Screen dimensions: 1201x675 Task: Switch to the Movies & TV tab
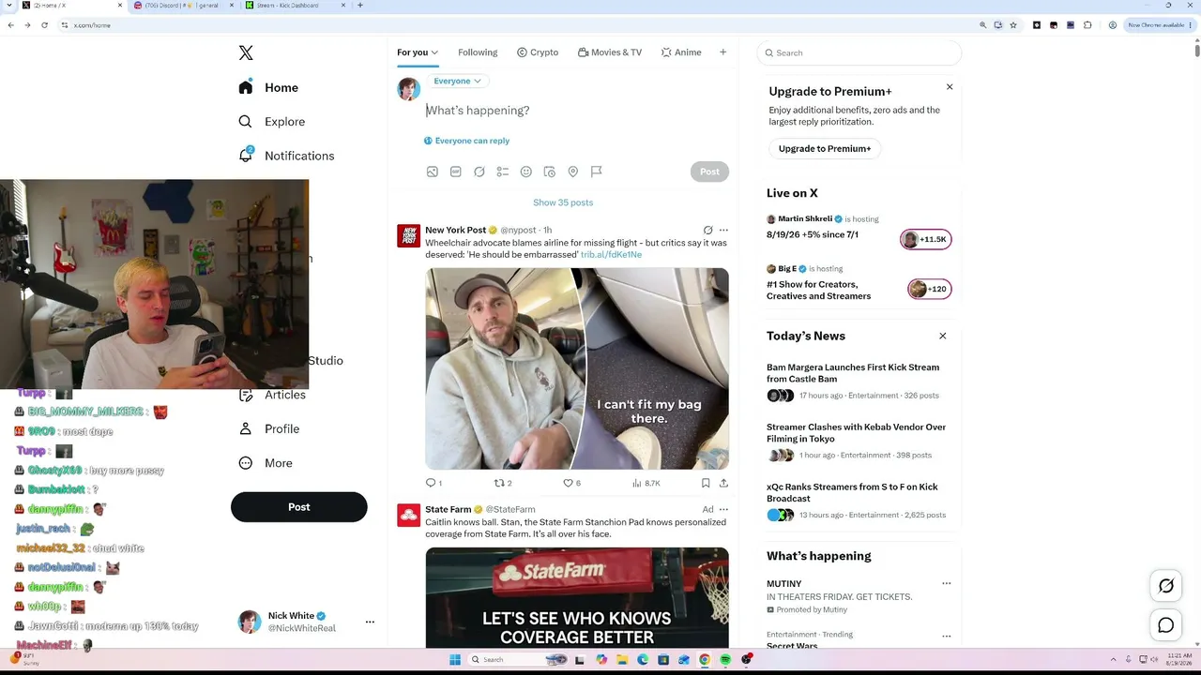coord(610,52)
